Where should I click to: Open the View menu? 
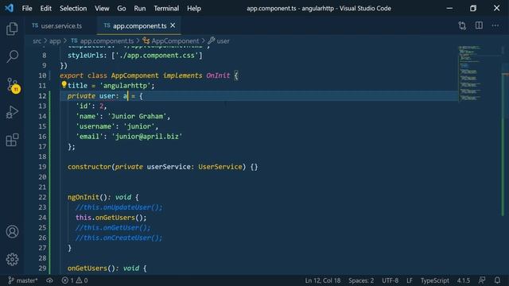click(x=102, y=9)
